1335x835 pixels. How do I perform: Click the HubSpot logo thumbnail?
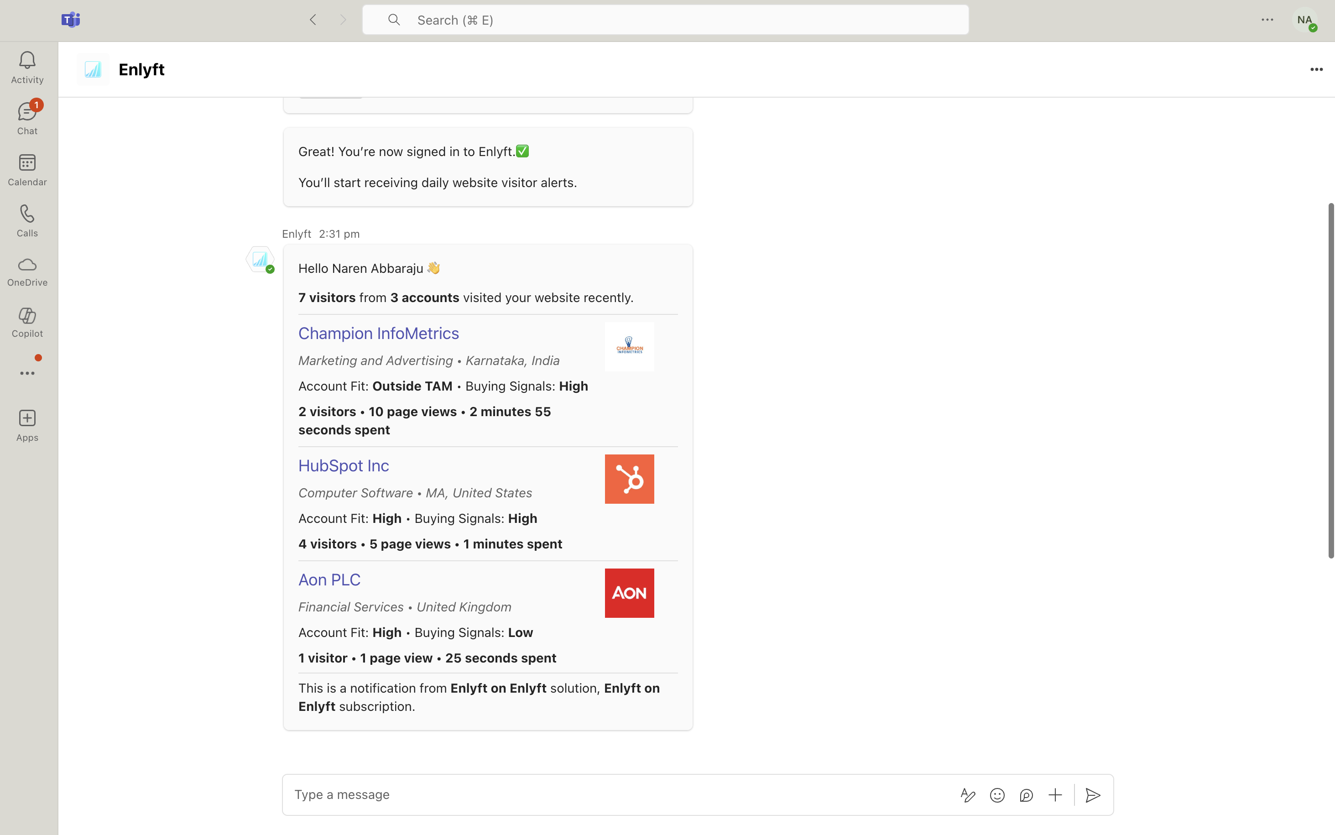pyautogui.click(x=630, y=480)
